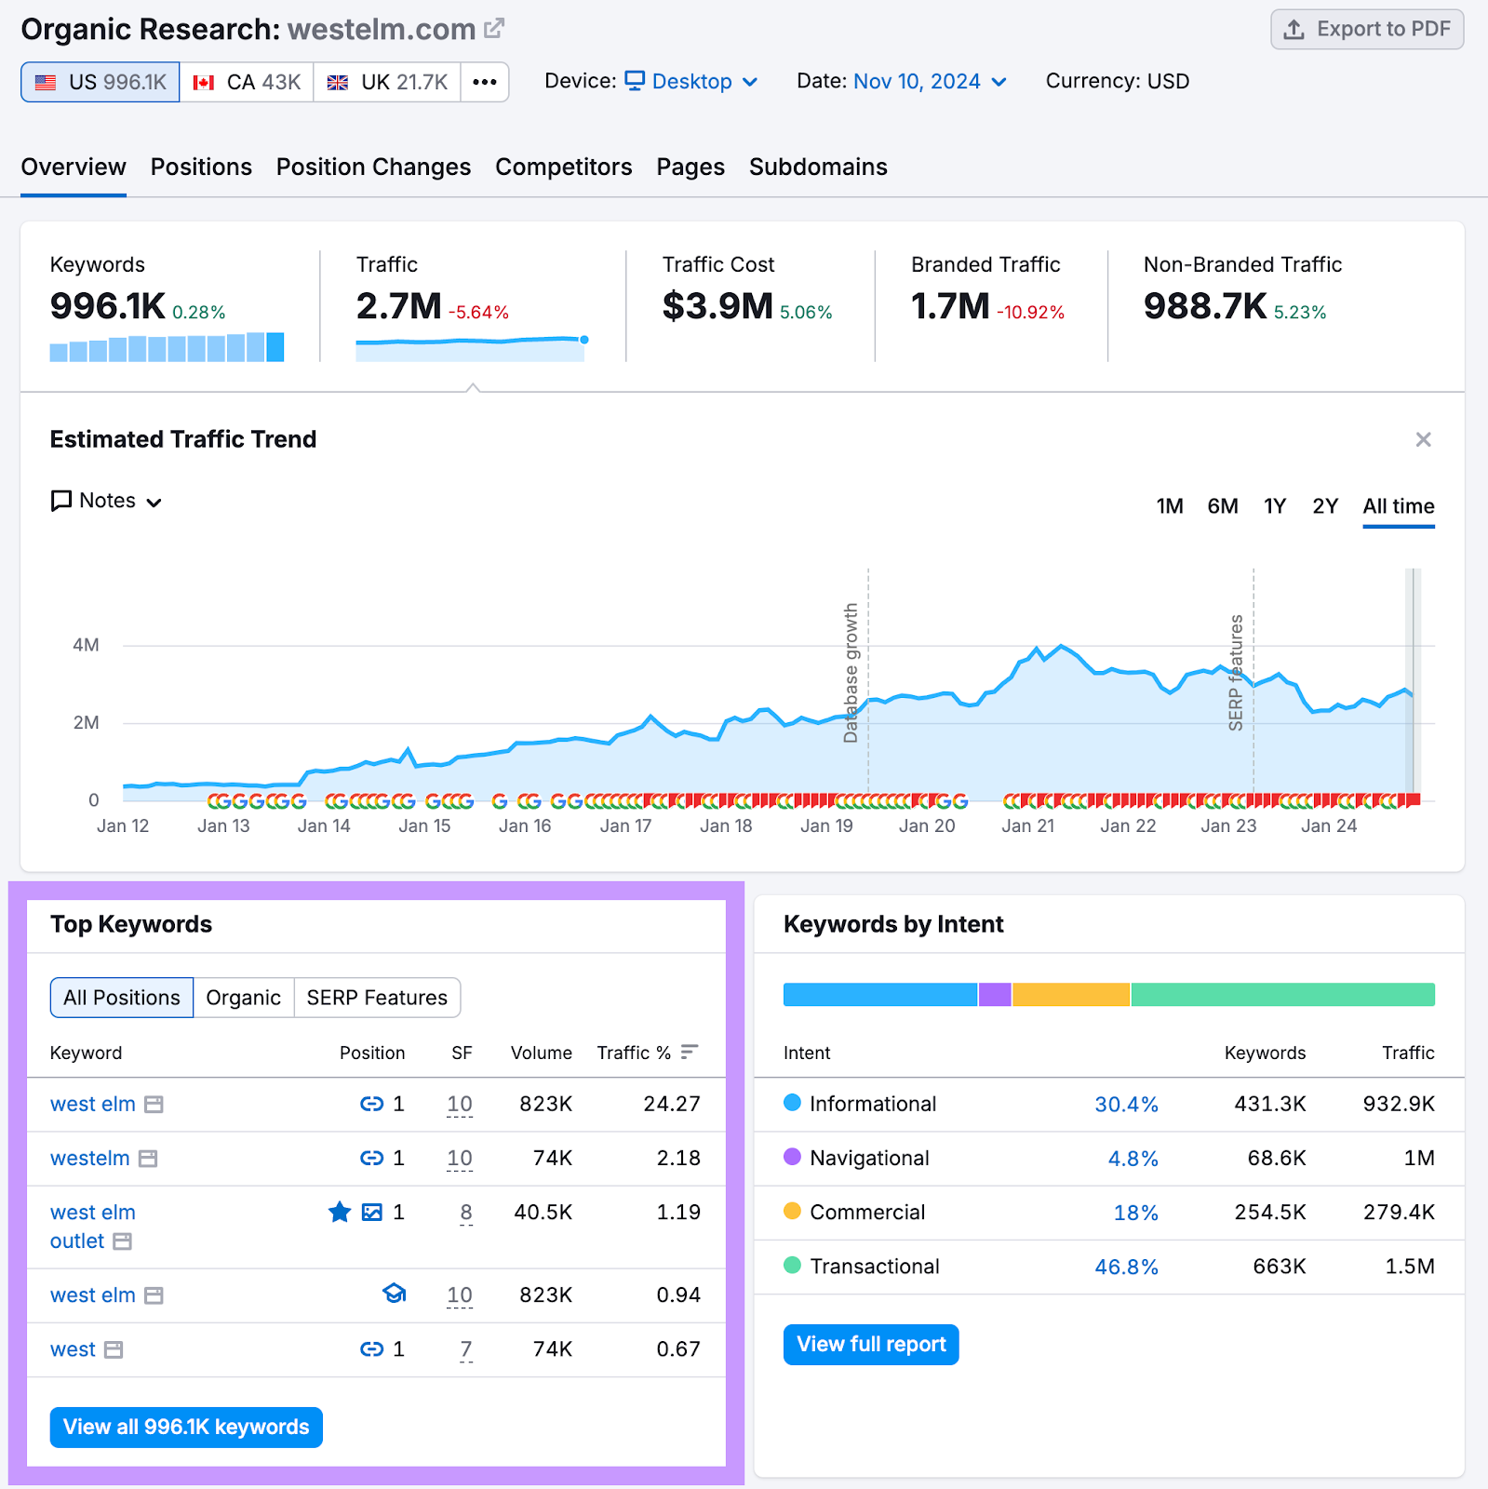The width and height of the screenshot is (1488, 1489).
Task: Open SERP snapshot icon for westelm
Action: point(148,1159)
